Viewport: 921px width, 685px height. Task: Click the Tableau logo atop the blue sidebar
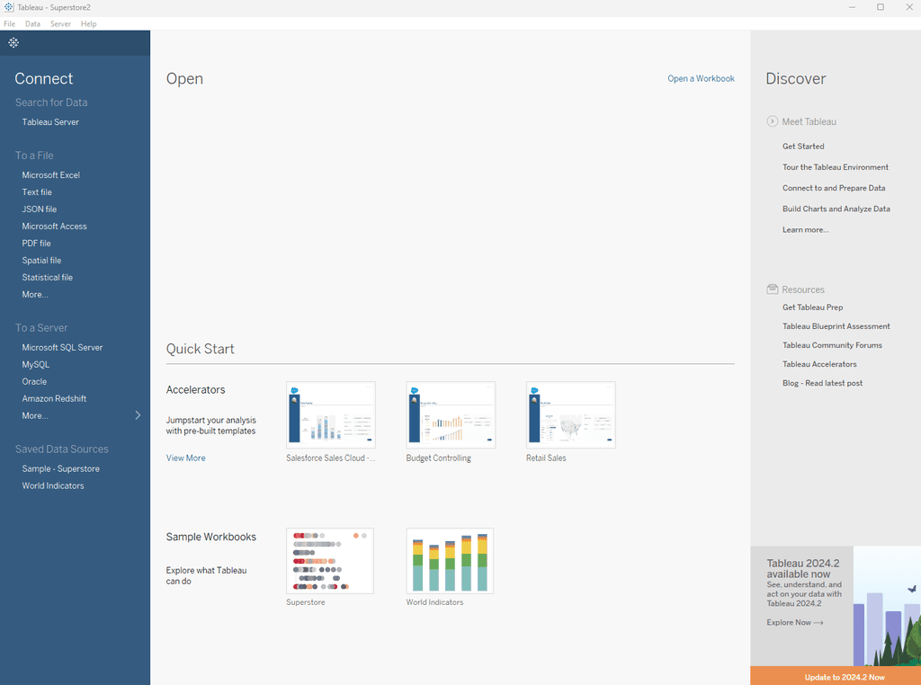(x=13, y=42)
